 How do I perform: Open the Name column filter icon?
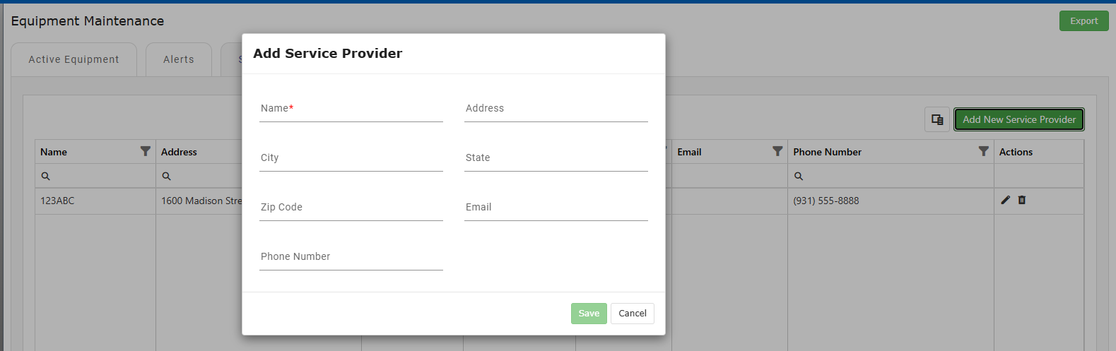pos(146,151)
